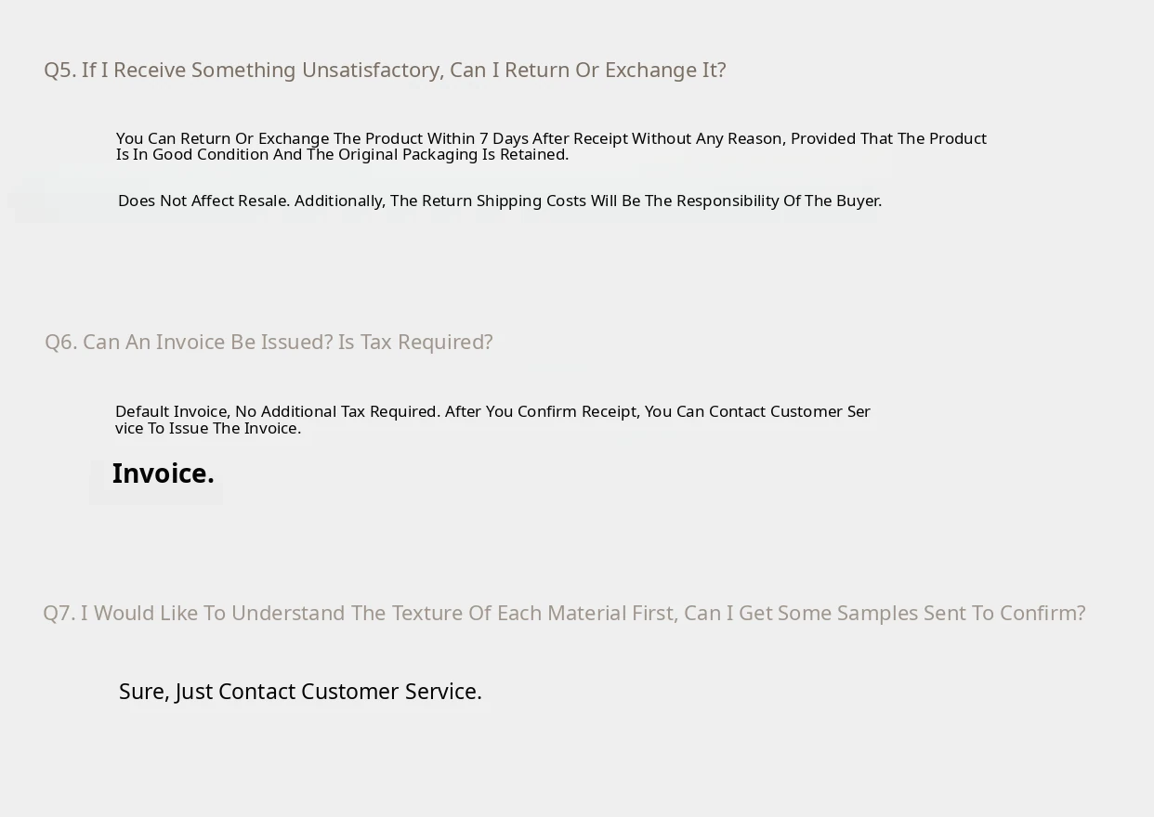Click the "Q6." question number label
The image size is (1154, 830).
click(x=61, y=343)
